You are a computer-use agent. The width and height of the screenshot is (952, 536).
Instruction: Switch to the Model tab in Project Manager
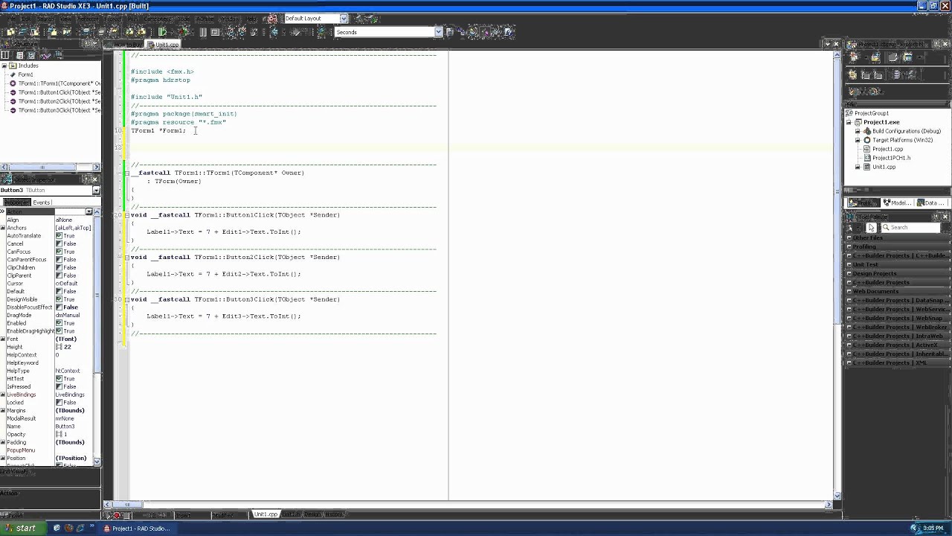point(897,202)
